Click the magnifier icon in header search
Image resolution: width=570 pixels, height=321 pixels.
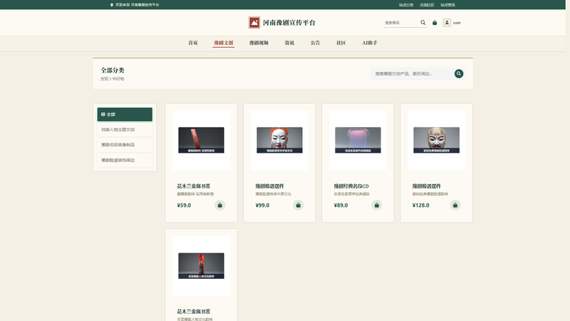pyautogui.click(x=423, y=23)
